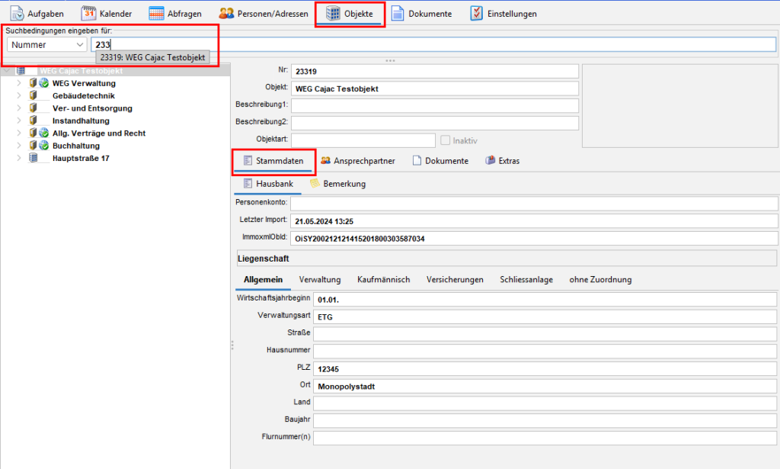Select suggestion 23319: WEG Cajac Testobjekt

tap(152, 59)
